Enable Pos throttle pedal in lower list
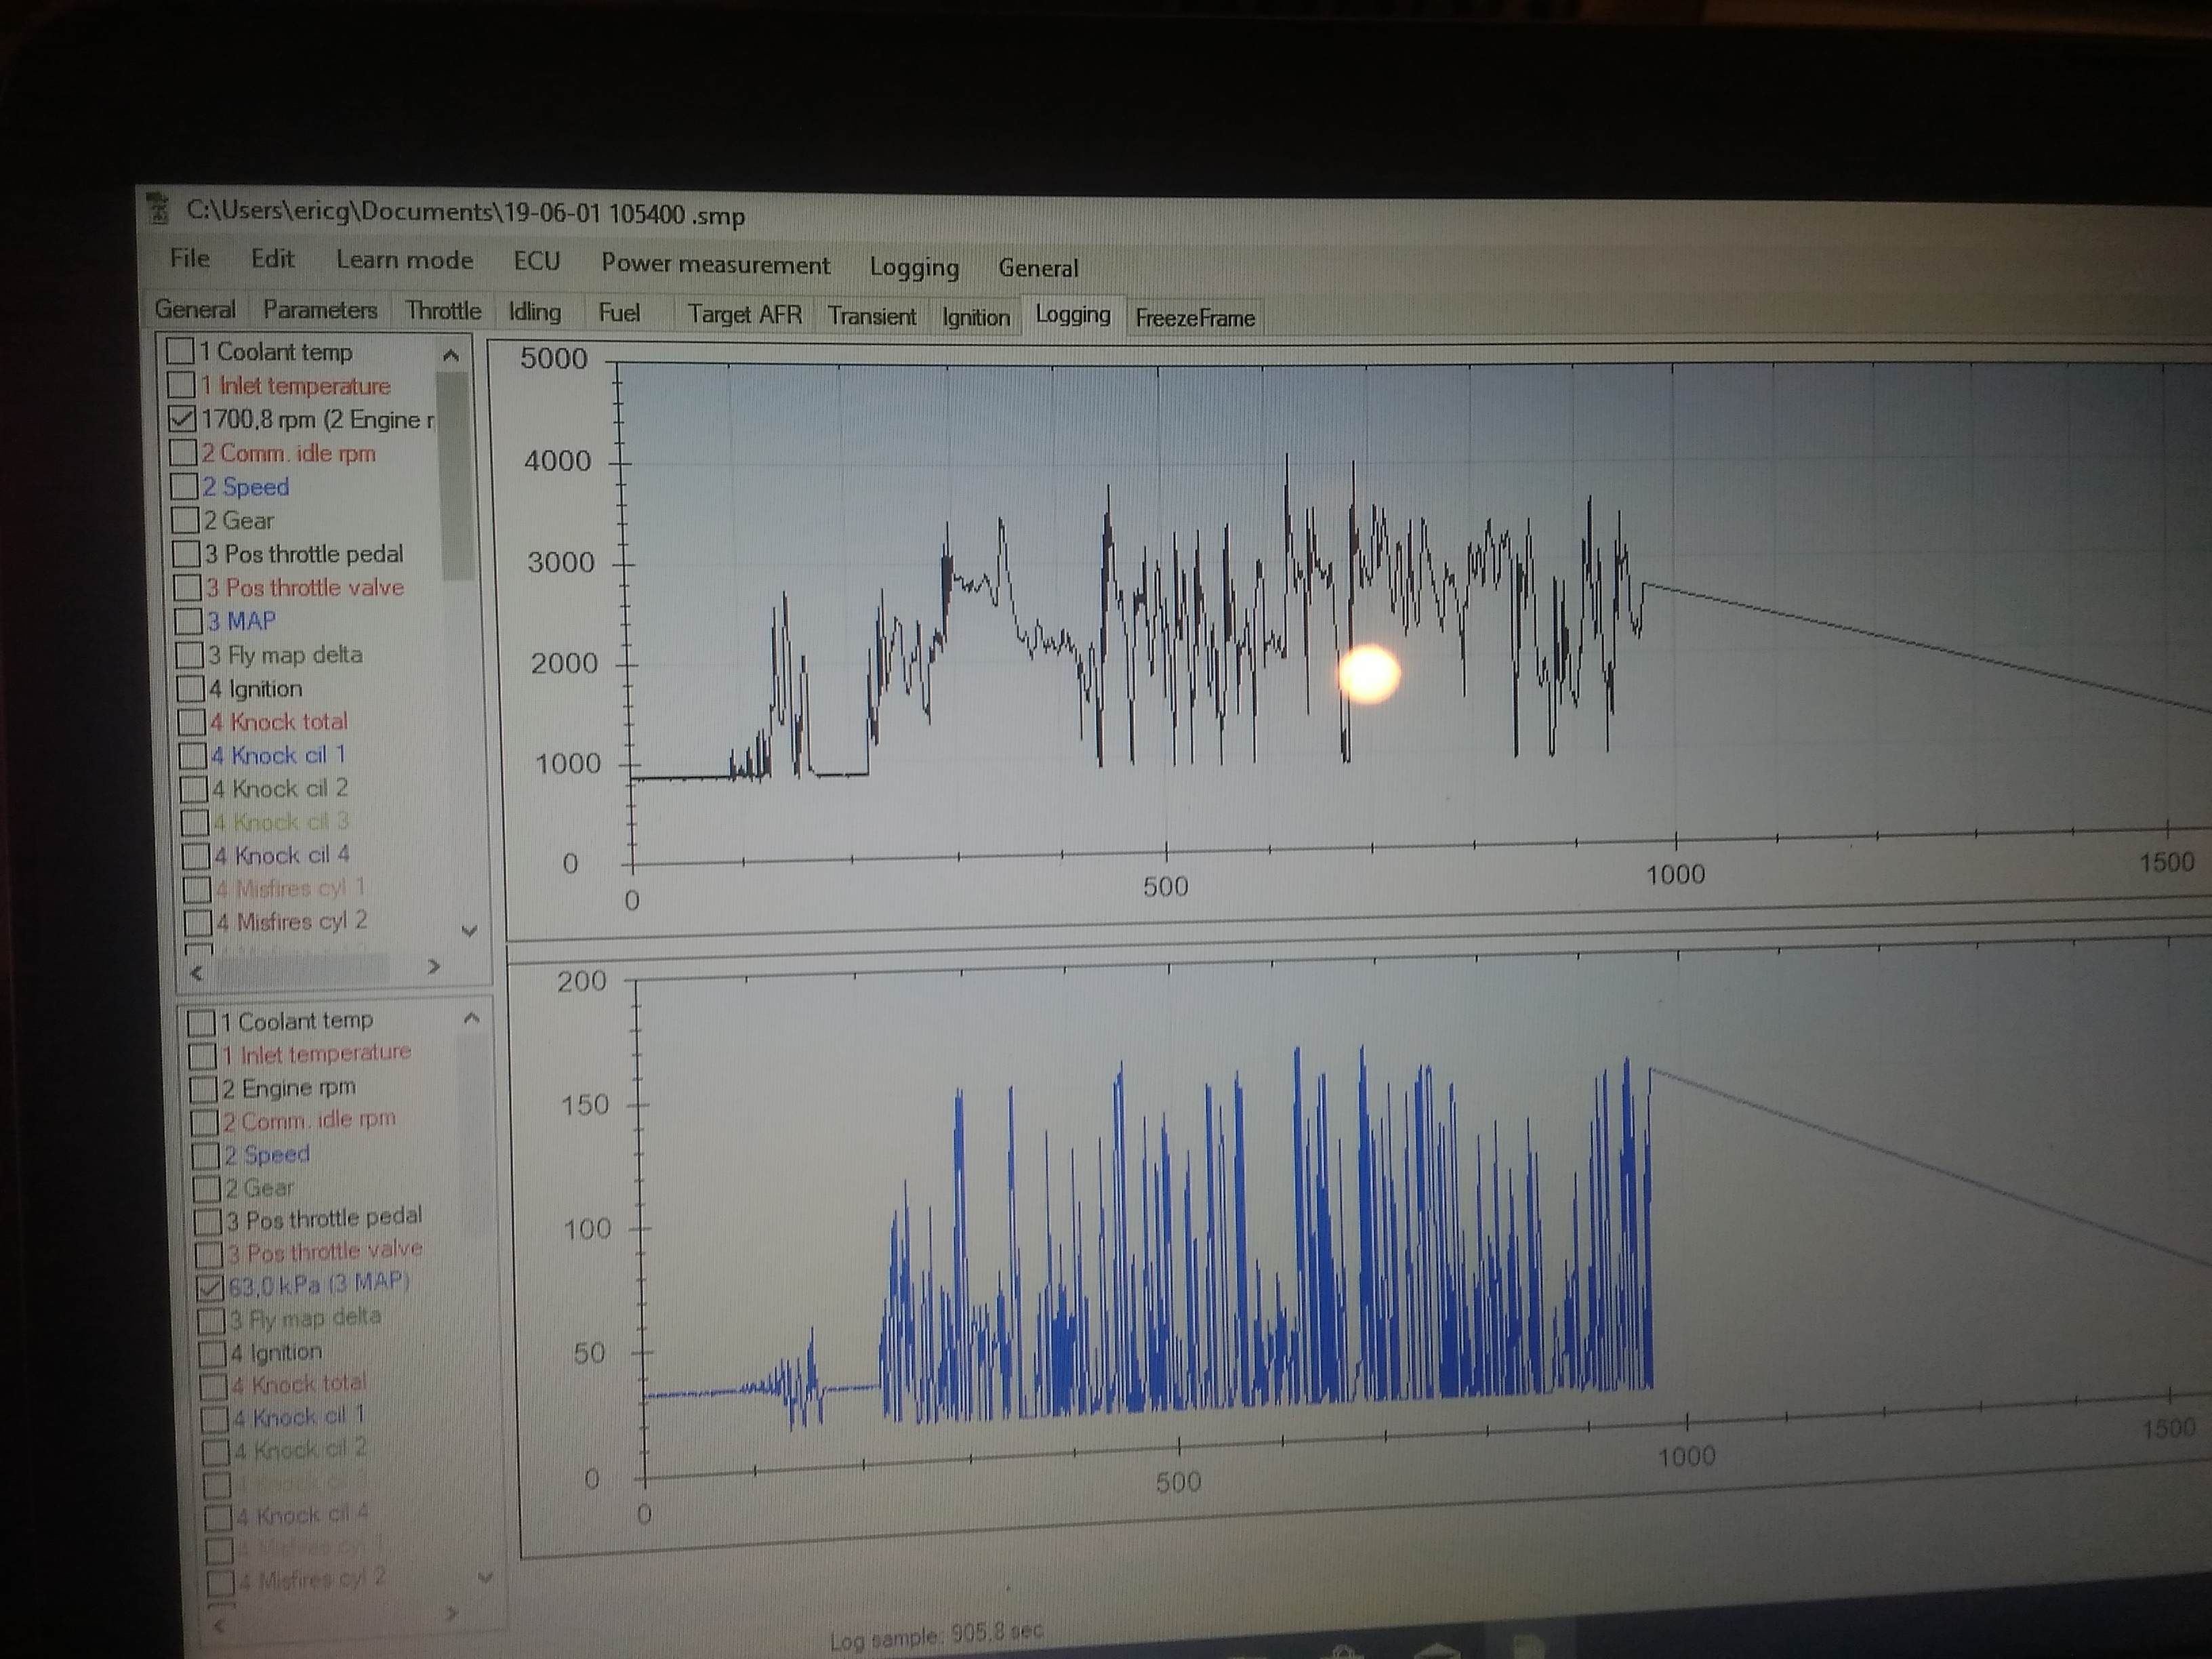 point(207,1222)
